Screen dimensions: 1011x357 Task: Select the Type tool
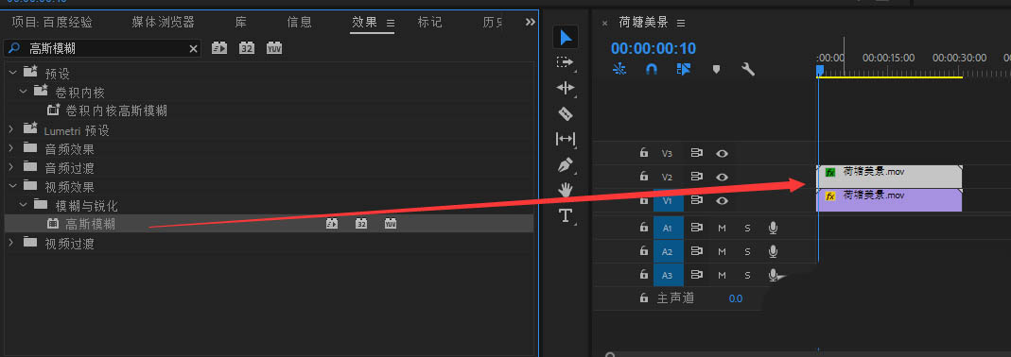[566, 215]
